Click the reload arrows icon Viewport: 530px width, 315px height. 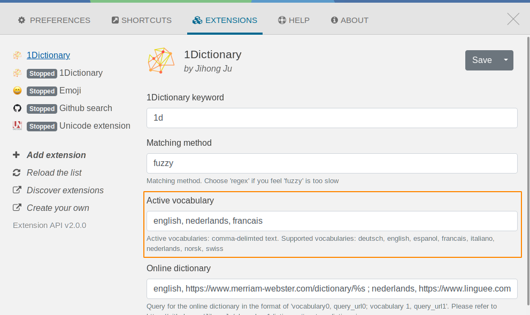(x=17, y=172)
